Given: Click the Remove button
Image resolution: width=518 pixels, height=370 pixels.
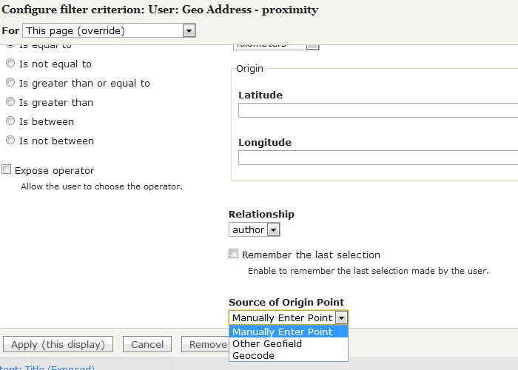Looking at the screenshot, I should tap(207, 344).
